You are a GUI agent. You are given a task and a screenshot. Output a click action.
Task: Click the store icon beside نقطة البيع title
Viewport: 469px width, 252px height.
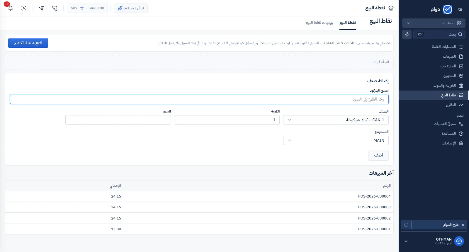point(391,8)
